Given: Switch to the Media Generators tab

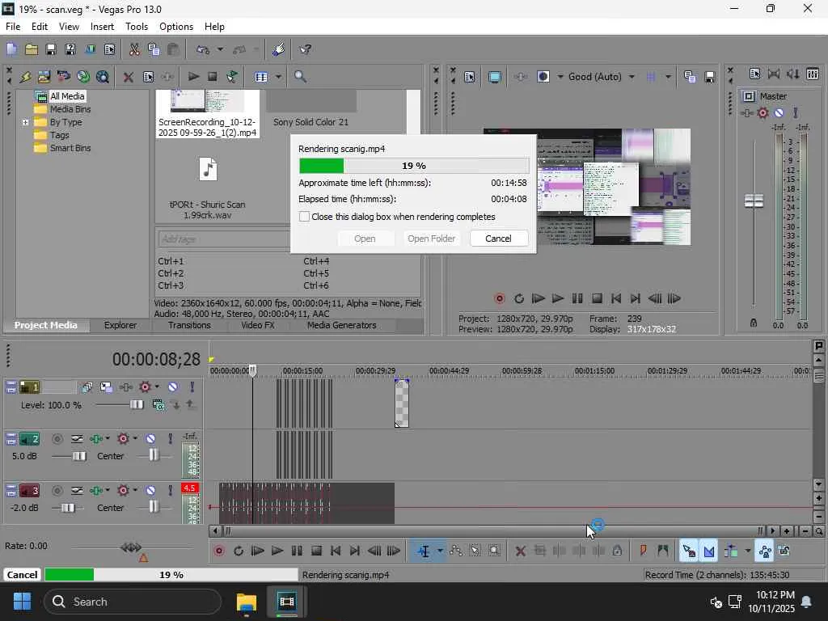Looking at the screenshot, I should [x=342, y=326].
